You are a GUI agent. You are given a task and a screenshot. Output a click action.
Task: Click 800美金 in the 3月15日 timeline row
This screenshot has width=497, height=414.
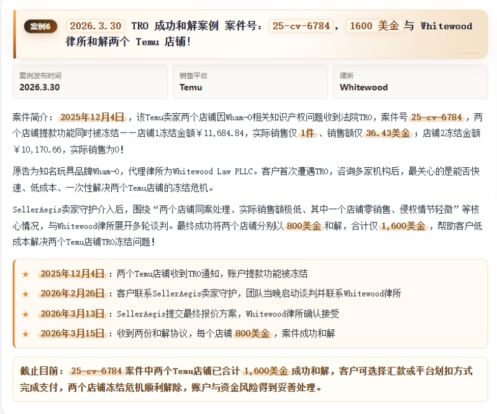click(253, 333)
